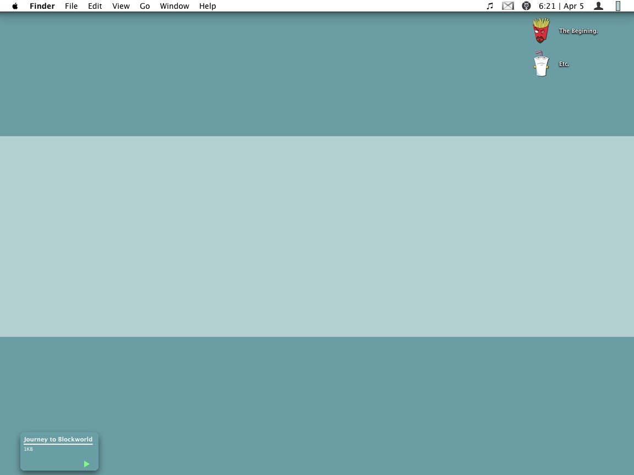Open the Help menu

[207, 6]
